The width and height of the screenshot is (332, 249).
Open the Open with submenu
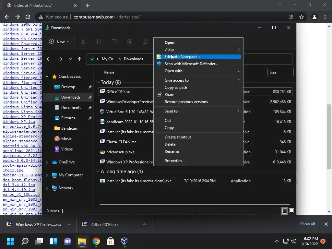(x=198, y=71)
